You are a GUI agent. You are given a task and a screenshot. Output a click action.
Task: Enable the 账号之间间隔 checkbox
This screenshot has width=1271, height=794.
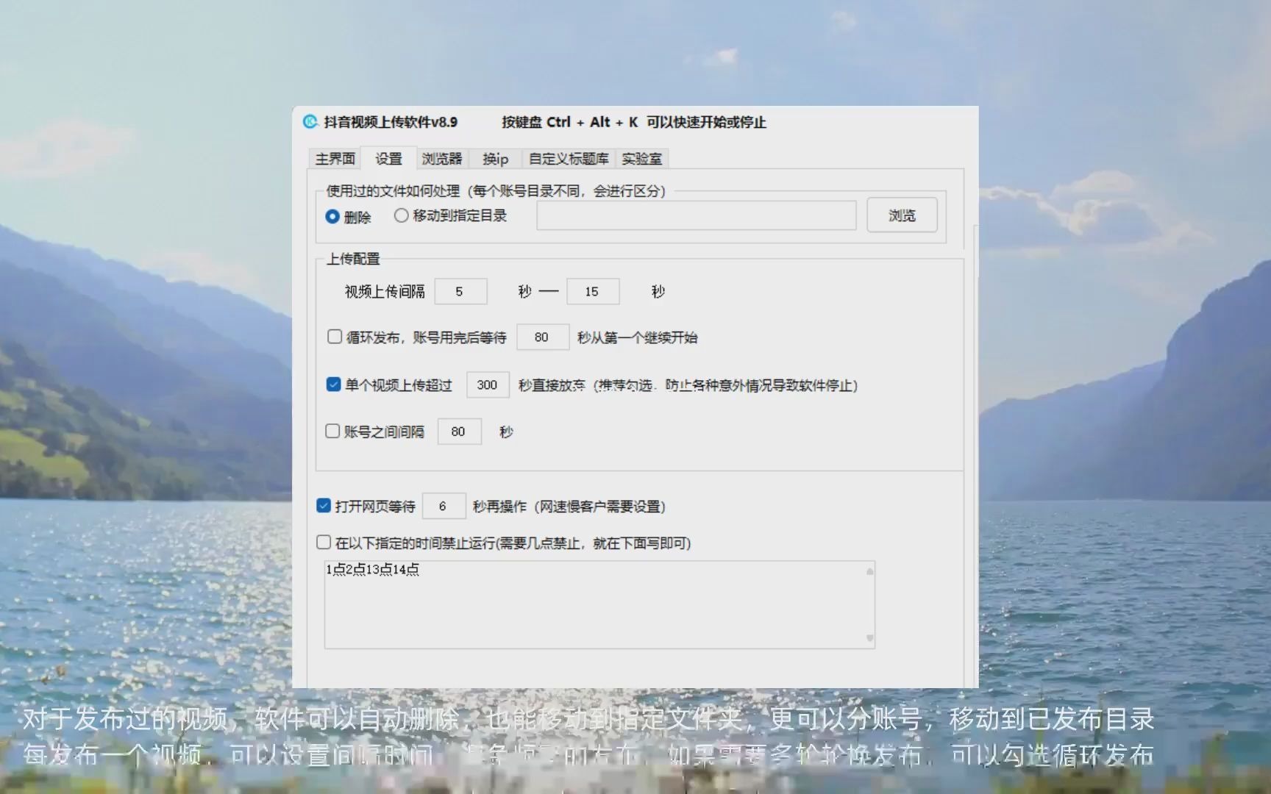point(332,431)
